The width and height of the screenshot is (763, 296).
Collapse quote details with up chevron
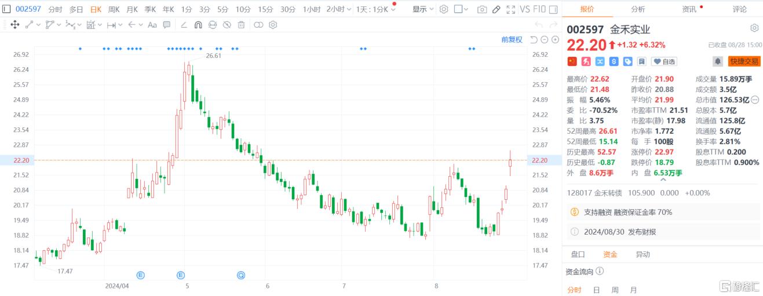pyautogui.click(x=663, y=181)
